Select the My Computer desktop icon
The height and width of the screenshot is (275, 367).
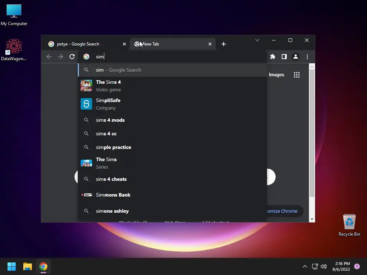14,15
